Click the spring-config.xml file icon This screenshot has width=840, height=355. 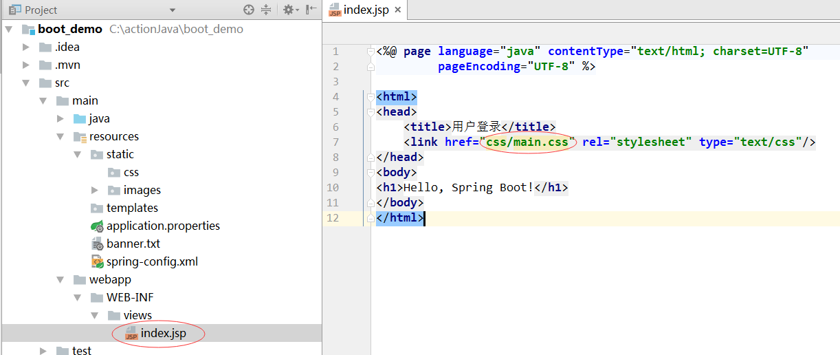[x=97, y=261]
